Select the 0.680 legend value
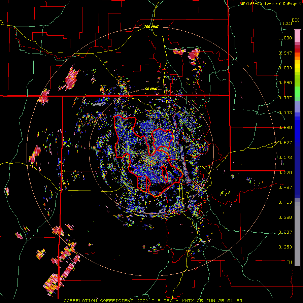Viewport: 303px width, 303px height. click(285, 128)
